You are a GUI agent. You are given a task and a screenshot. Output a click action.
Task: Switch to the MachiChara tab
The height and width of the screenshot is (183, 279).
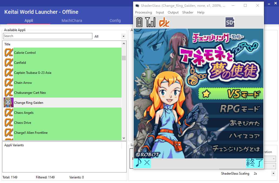[x=72, y=21]
